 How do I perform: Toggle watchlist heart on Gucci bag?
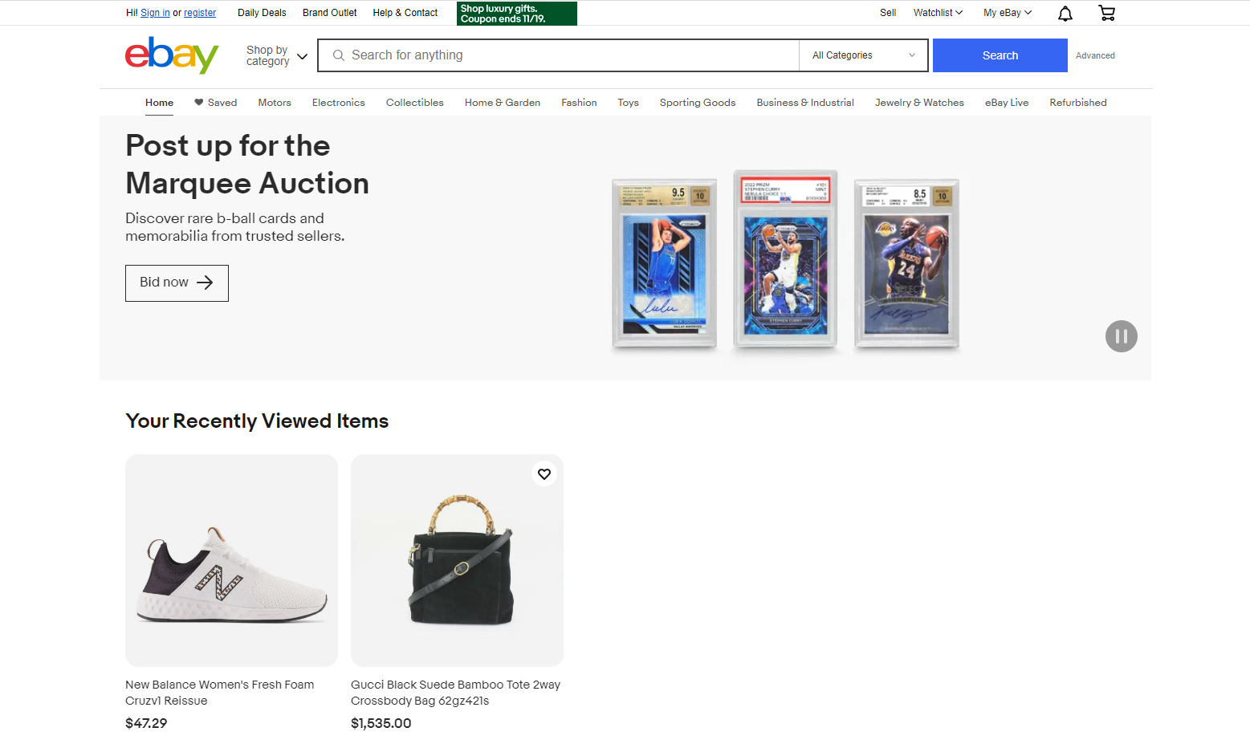pyautogui.click(x=544, y=474)
